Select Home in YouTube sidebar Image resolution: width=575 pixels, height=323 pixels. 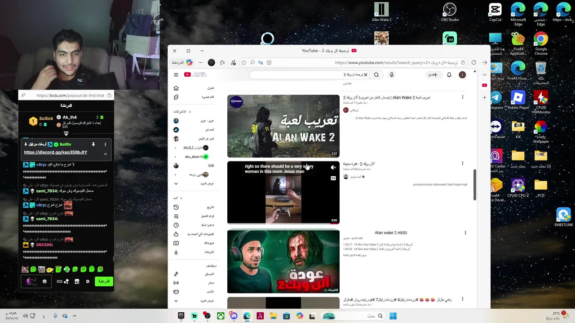click(x=194, y=88)
